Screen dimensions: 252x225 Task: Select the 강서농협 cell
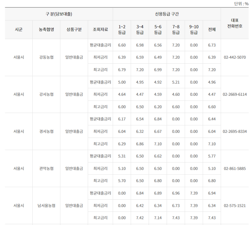pos(46,94)
